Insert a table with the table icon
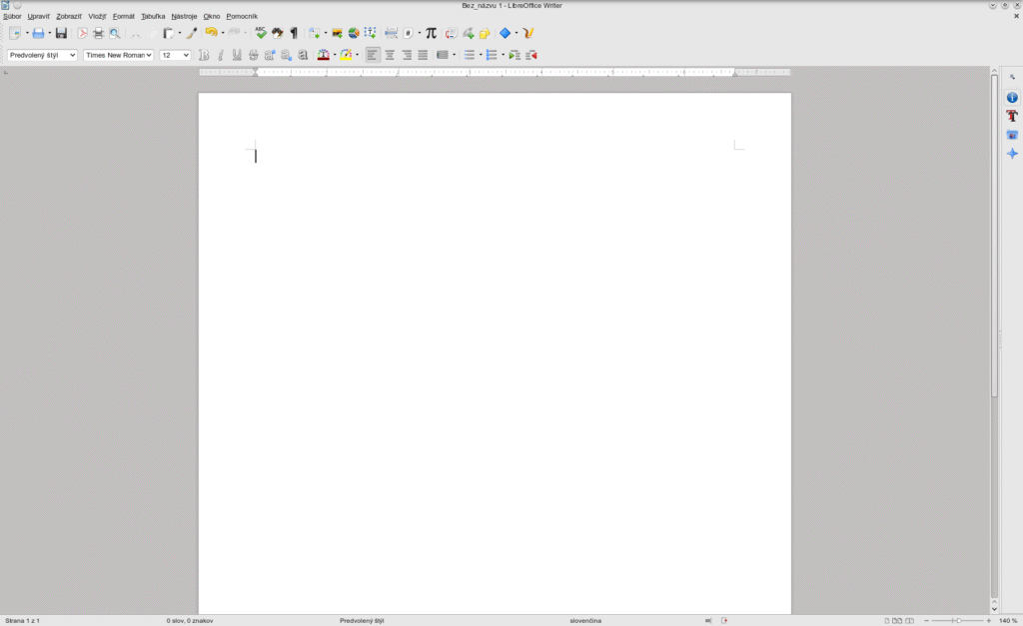 pyautogui.click(x=315, y=33)
